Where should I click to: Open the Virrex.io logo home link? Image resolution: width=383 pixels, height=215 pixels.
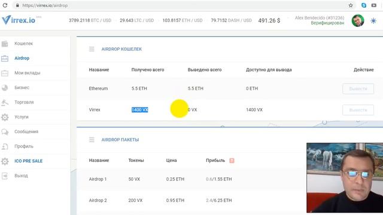[19, 20]
